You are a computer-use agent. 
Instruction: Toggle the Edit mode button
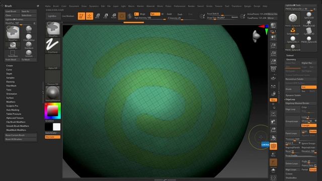coord(82,16)
